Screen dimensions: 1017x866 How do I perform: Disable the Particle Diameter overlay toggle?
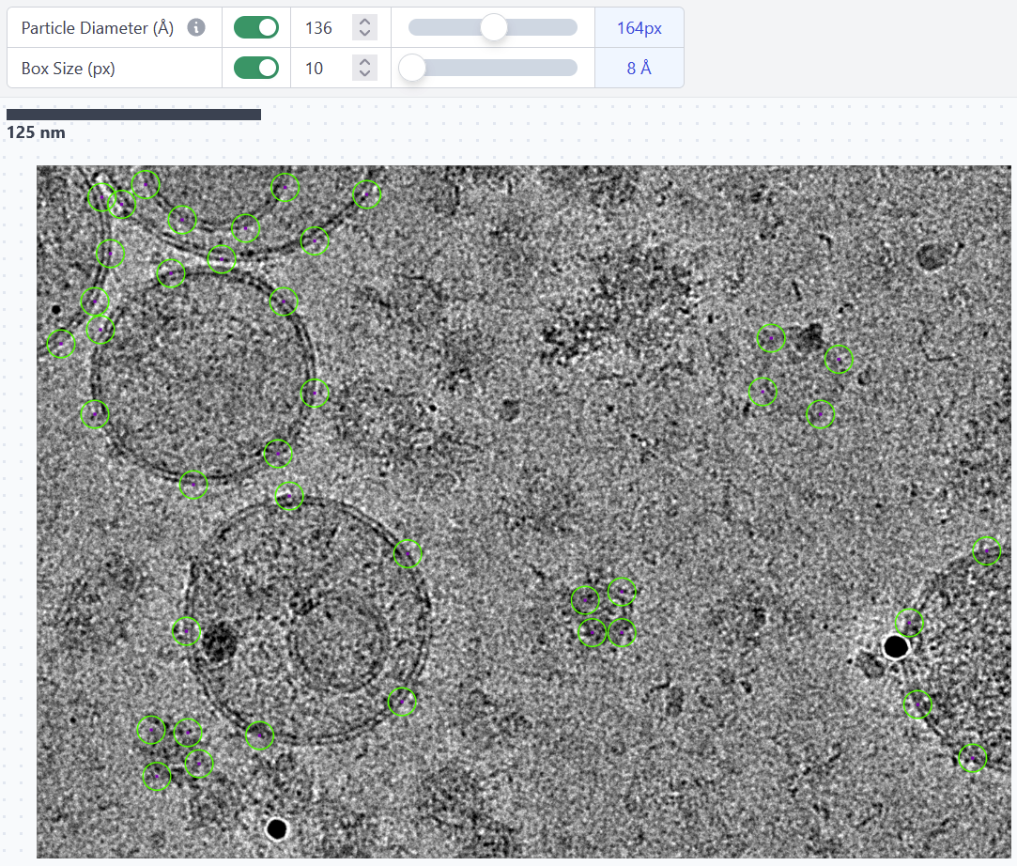256,27
